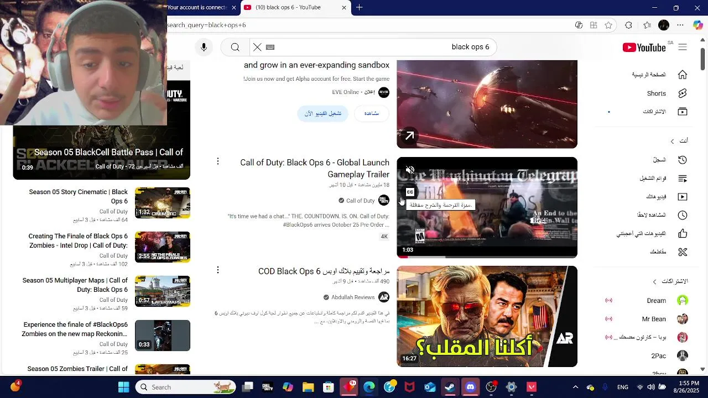The image size is (708, 398).
Task: Click the 'مشاهدة' watch button on ad
Action: tap(371, 113)
